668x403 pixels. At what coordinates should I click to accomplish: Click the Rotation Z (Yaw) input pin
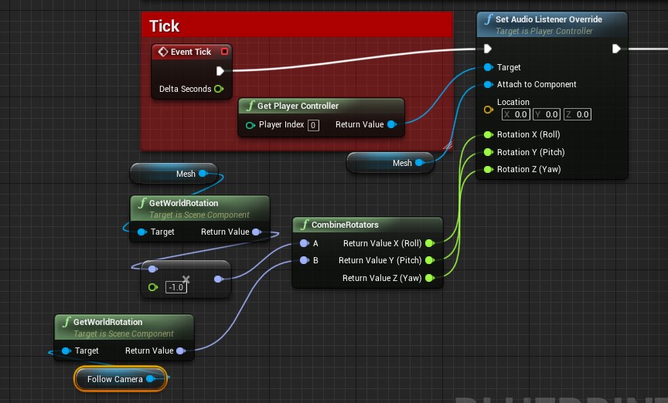pos(488,169)
